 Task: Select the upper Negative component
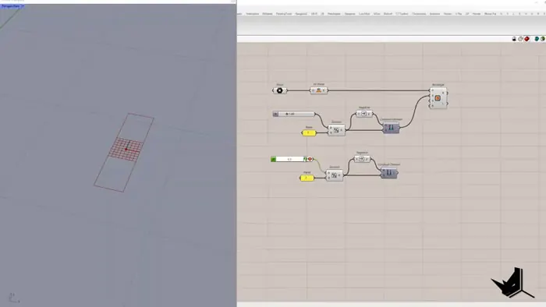pos(364,114)
